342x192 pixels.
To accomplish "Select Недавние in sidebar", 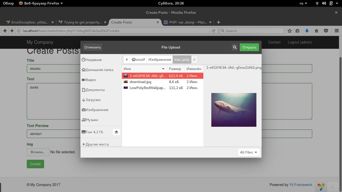I will coord(101,60).
